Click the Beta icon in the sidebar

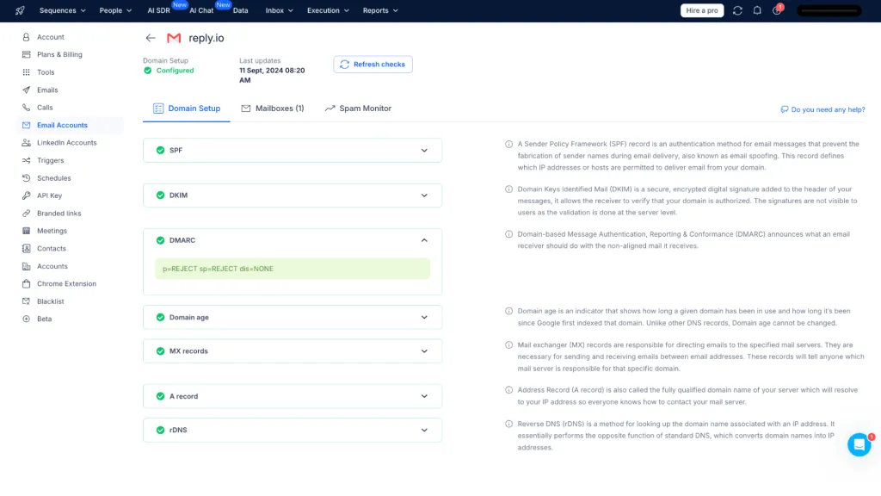point(26,319)
